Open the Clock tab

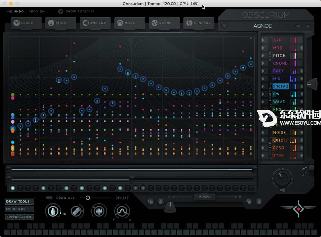pyautogui.click(x=26, y=23)
